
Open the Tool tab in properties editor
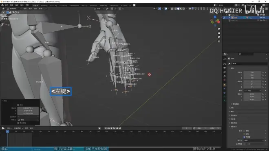[225, 59]
